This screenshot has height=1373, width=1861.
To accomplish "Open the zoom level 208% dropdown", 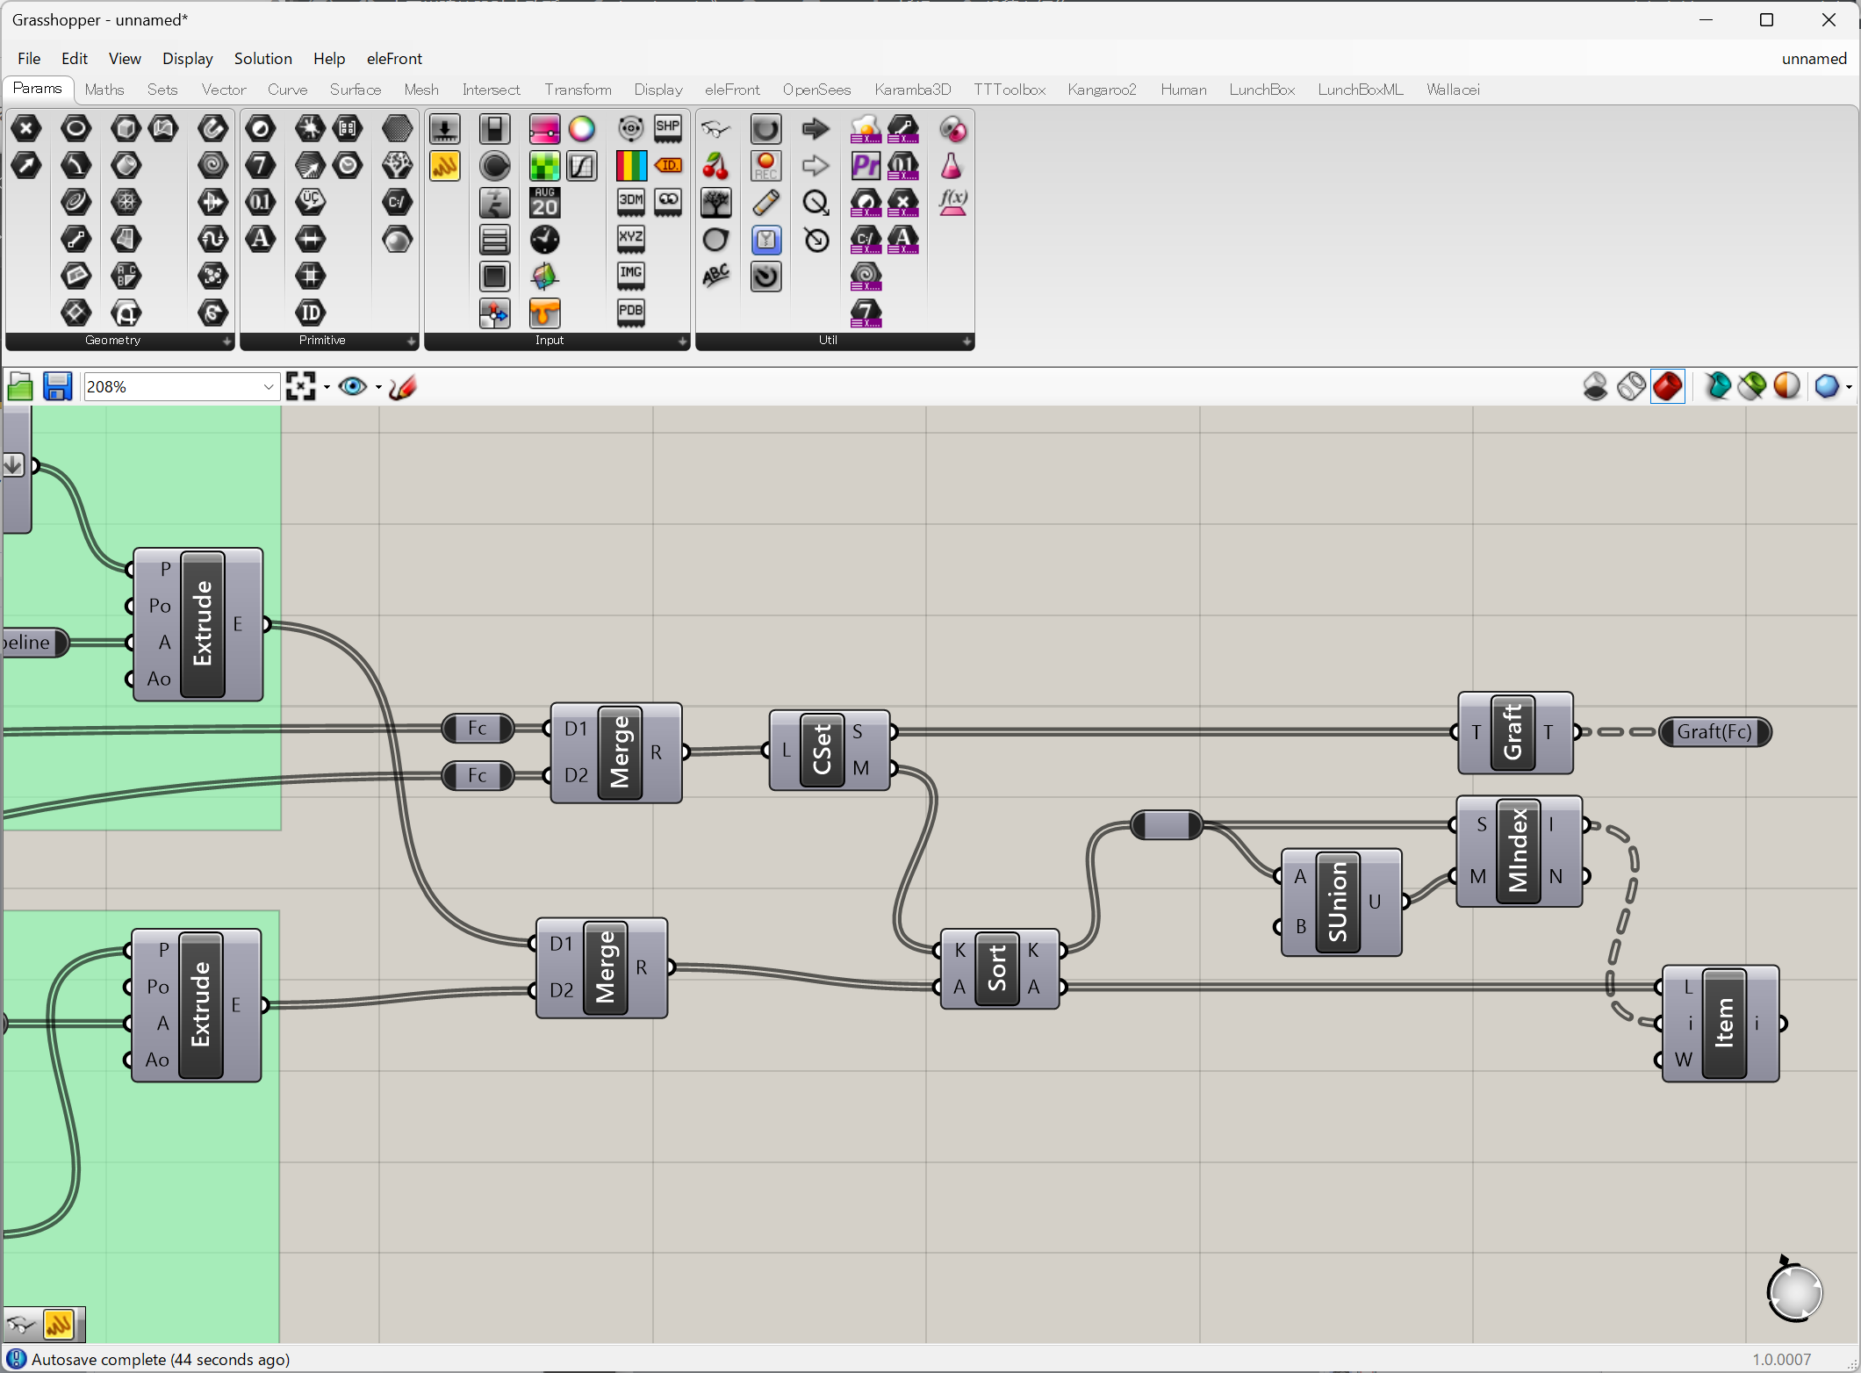I will click(x=269, y=386).
